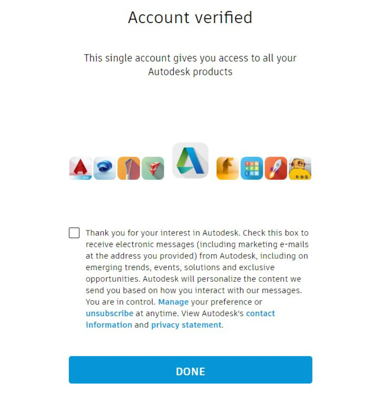The width and height of the screenshot is (365, 394).
Task: Click the blue swirl product icon
Action: 104,168
